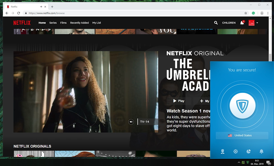Click the Umbrella Academy title logo
This screenshot has width=274, height=166.
188,75
